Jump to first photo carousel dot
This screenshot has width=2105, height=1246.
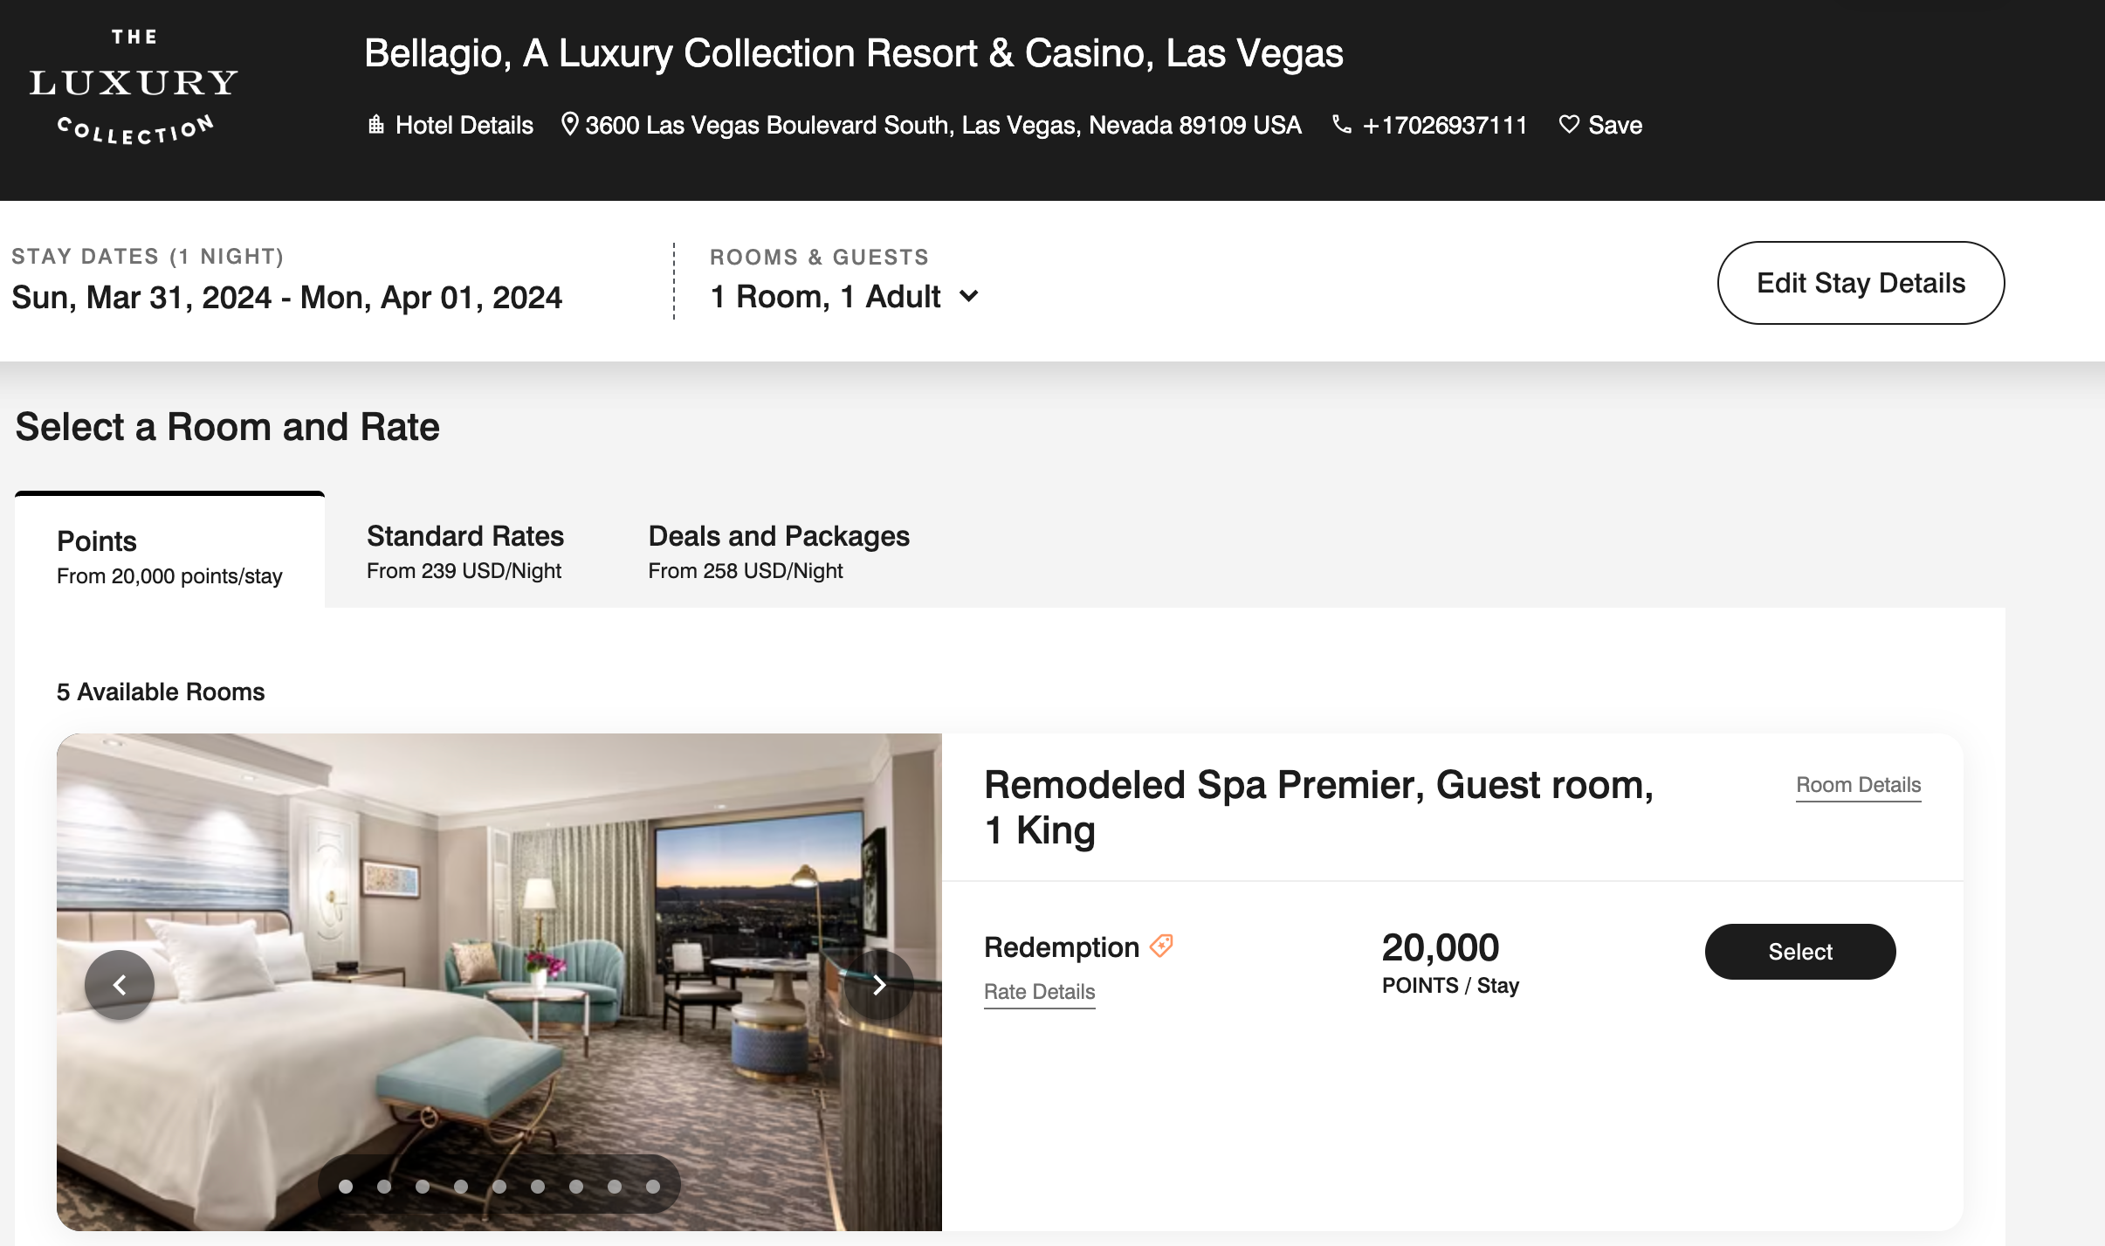click(346, 1187)
